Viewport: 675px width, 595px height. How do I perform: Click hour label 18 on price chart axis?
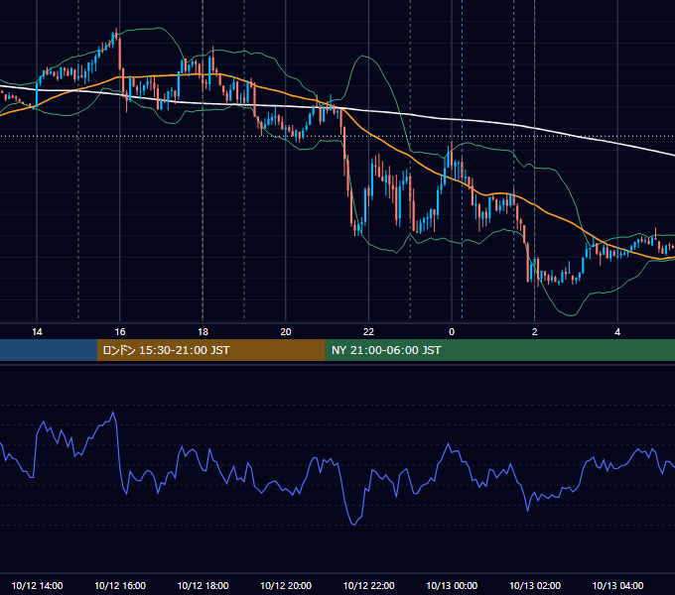pos(202,331)
